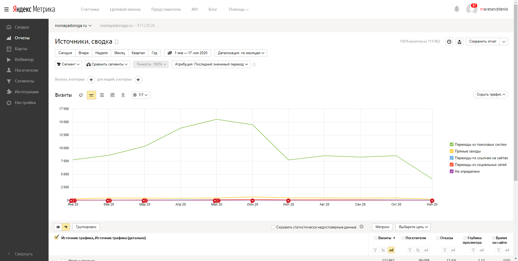Toggle the Прямые заходы series
The height and width of the screenshot is (261, 518).
point(452,151)
